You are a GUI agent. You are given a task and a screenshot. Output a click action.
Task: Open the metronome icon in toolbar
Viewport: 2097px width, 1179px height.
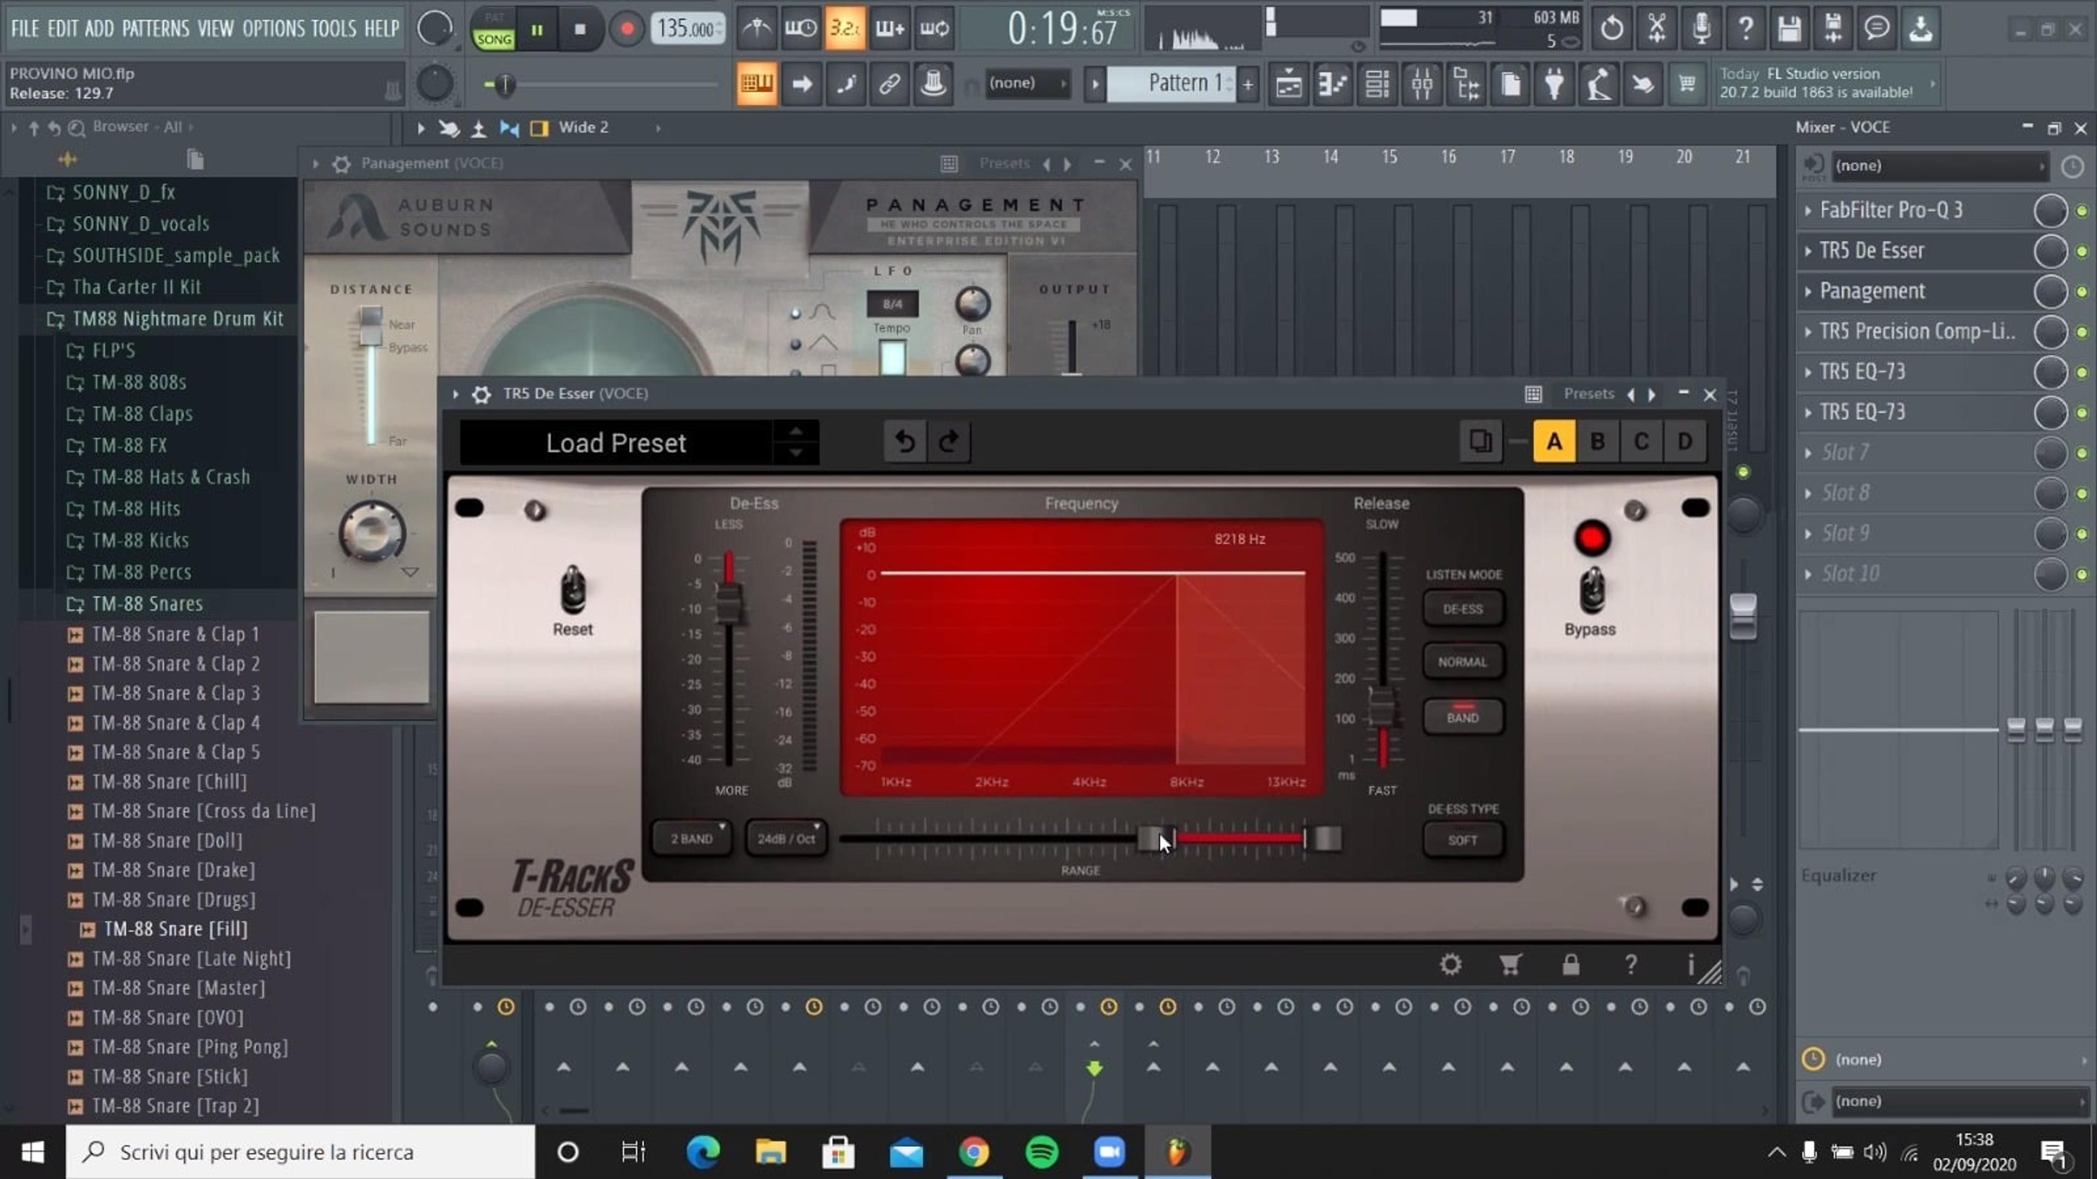[x=757, y=29]
